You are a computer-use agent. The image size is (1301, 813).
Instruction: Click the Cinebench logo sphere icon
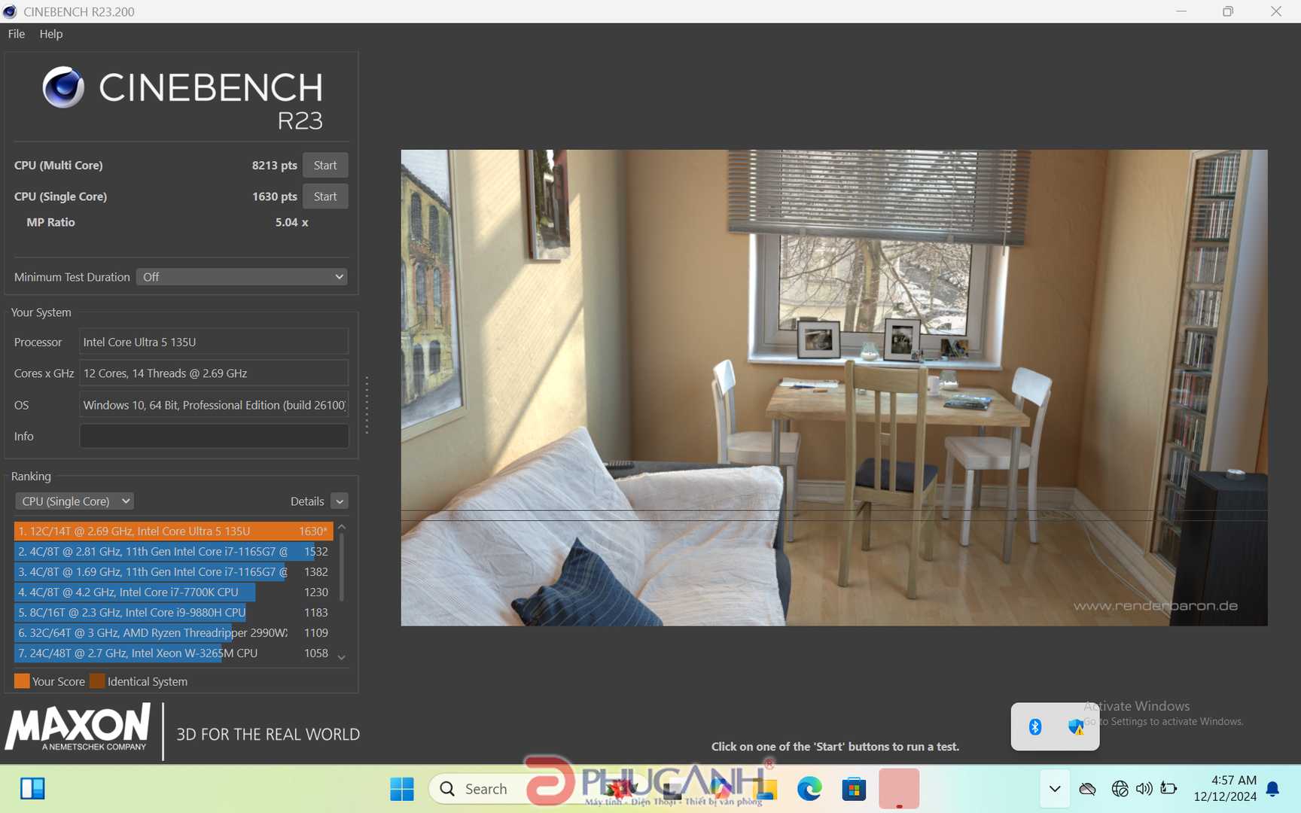62,87
